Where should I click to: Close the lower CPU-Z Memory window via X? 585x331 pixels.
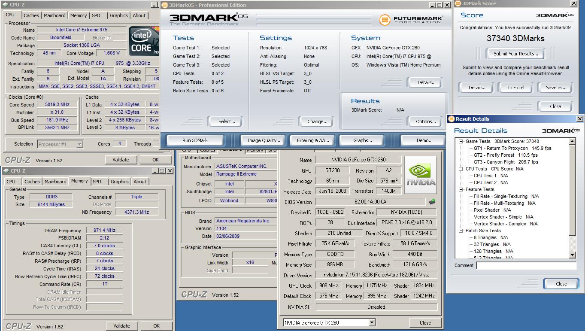coord(170,171)
